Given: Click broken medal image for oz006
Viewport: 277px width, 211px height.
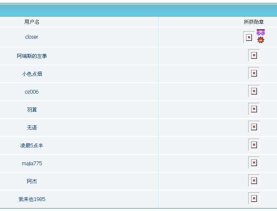Looking at the screenshot, I should pyautogui.click(x=254, y=91).
